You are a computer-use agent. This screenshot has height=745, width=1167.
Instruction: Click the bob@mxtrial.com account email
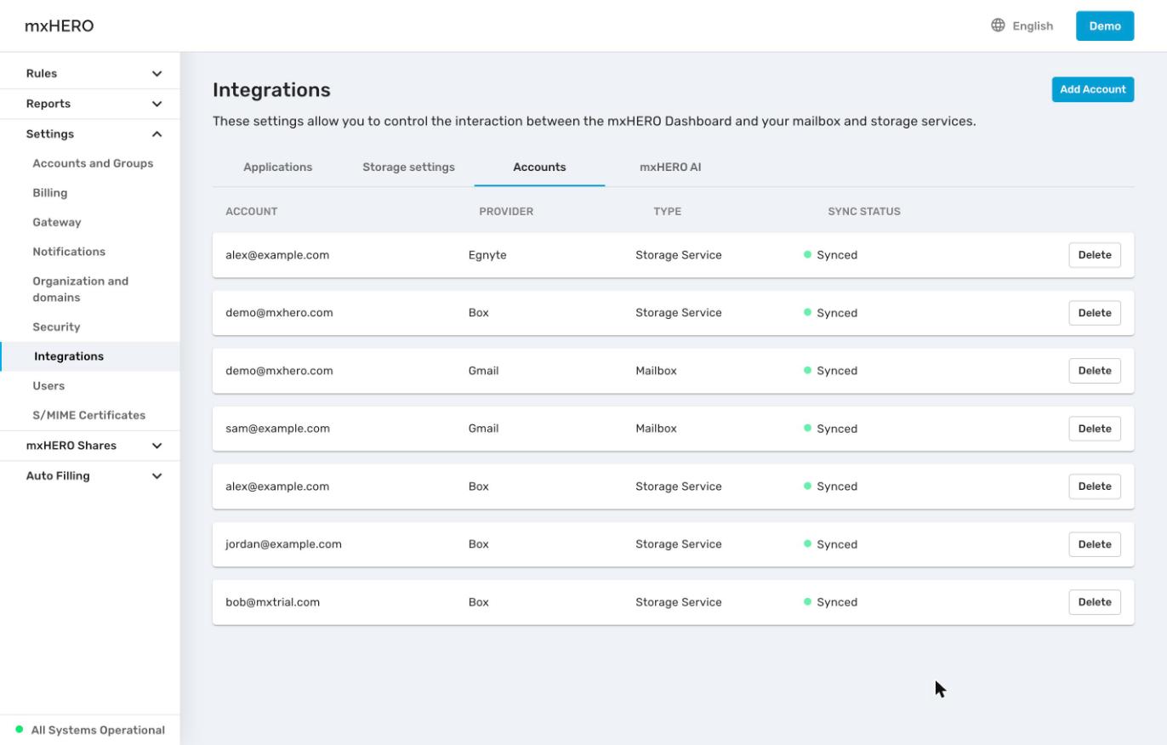pyautogui.click(x=272, y=602)
